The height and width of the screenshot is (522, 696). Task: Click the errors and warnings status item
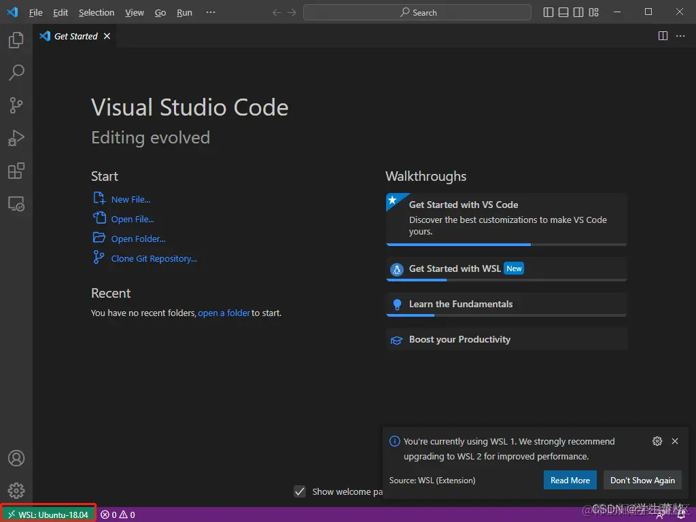[x=118, y=515]
